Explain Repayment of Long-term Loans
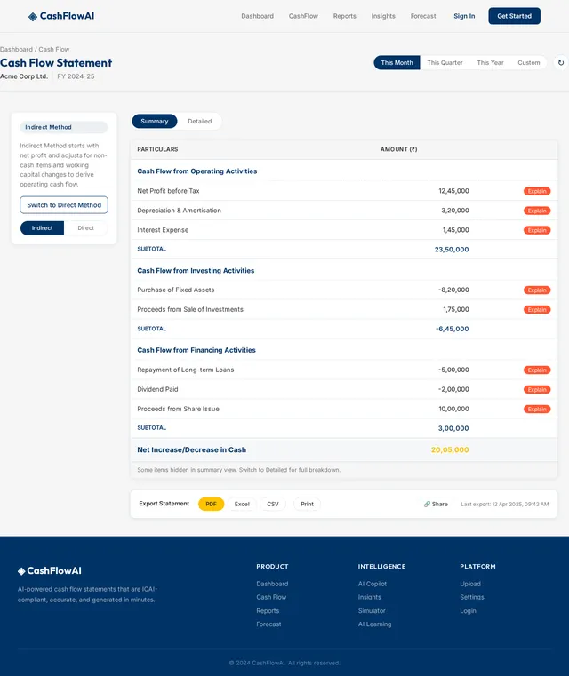 [537, 370]
